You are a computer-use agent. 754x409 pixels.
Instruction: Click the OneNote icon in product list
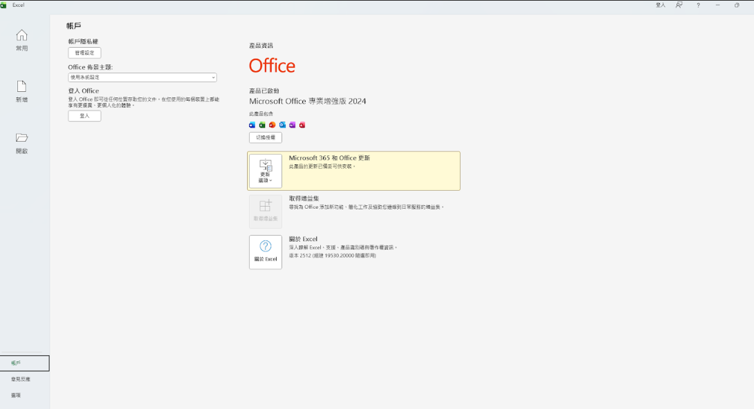[x=293, y=125]
